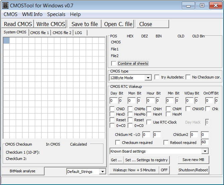Switch to the CMOS file 1 tab
This screenshot has height=185, width=224.
[40, 33]
